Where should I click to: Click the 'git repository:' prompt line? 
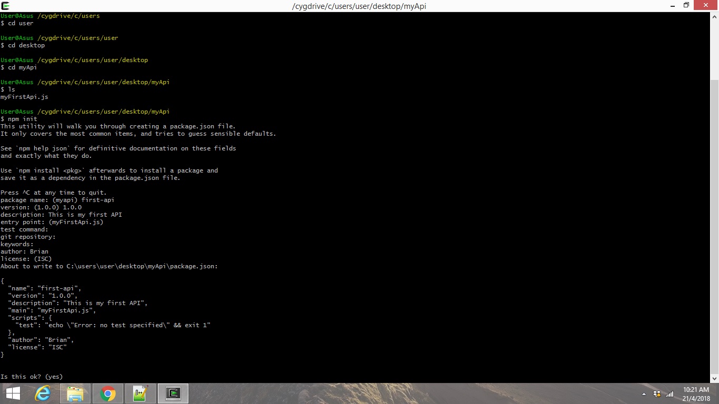coord(28,237)
